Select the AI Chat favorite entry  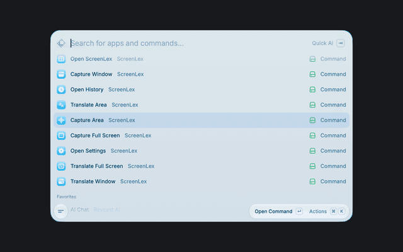tap(201, 210)
